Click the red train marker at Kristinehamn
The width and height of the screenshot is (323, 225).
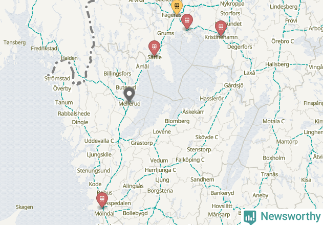[x=221, y=28]
